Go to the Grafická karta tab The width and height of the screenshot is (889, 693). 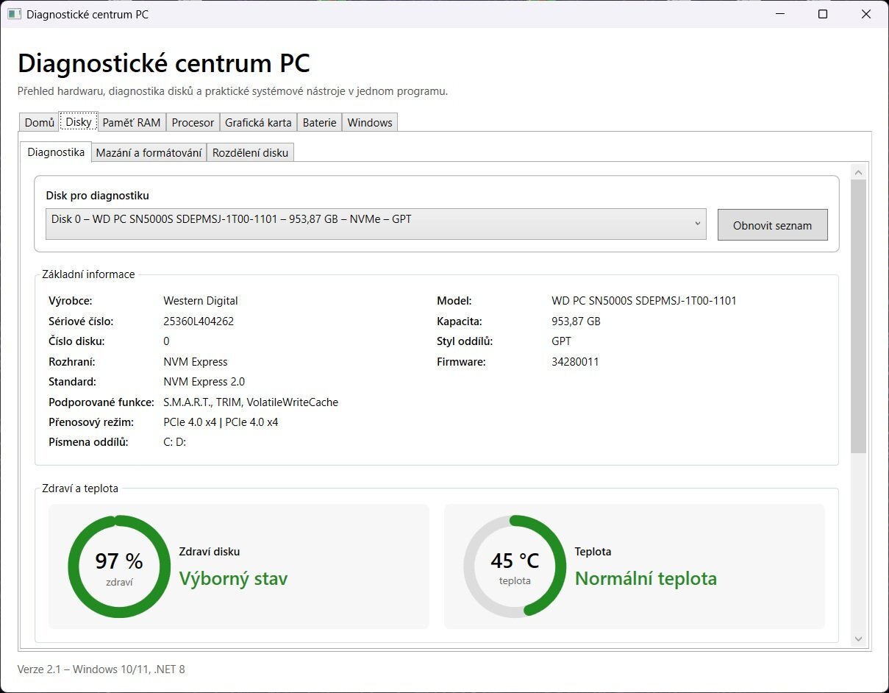tap(258, 122)
